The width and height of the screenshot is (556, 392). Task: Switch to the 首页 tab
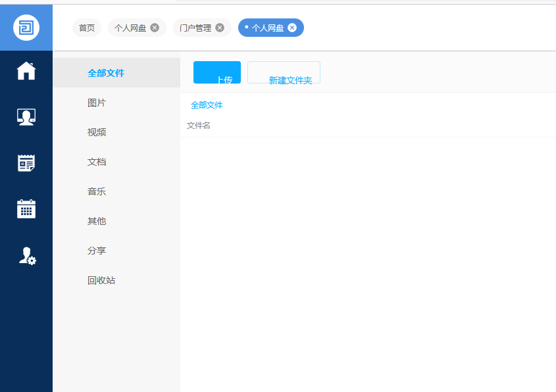tap(87, 28)
